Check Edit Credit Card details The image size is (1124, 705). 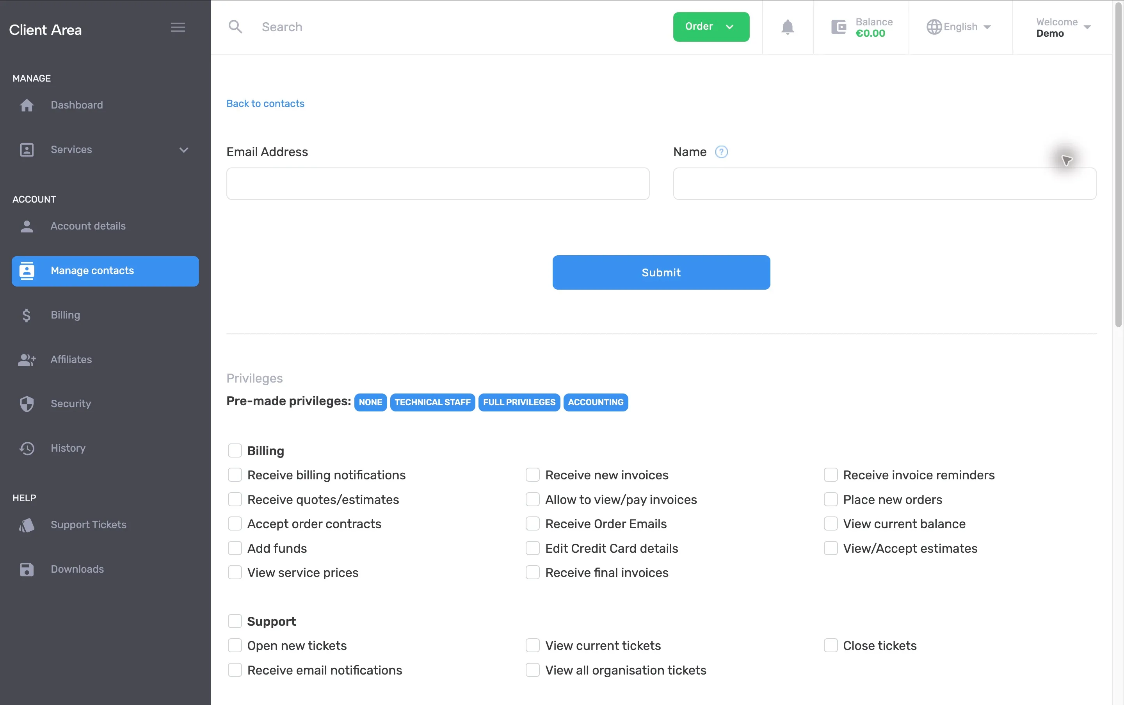point(532,548)
